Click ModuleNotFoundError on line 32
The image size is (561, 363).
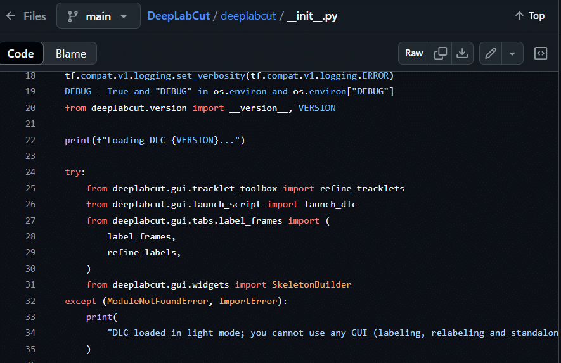(157, 301)
